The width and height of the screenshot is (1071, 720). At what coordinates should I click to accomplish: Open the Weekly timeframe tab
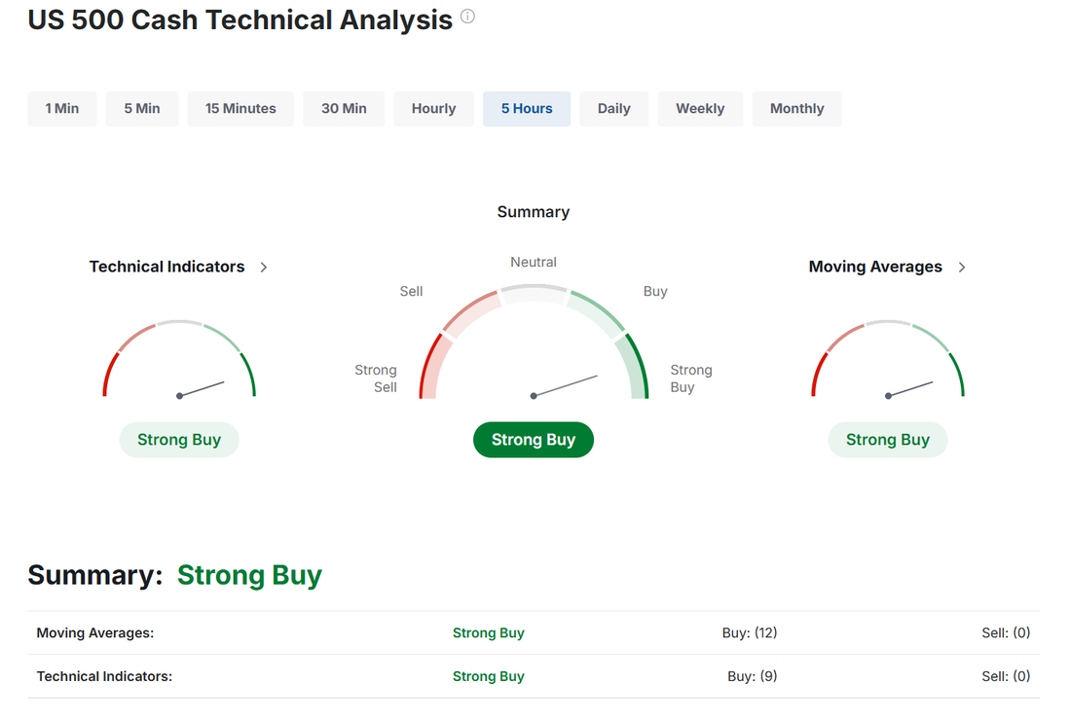pos(700,109)
